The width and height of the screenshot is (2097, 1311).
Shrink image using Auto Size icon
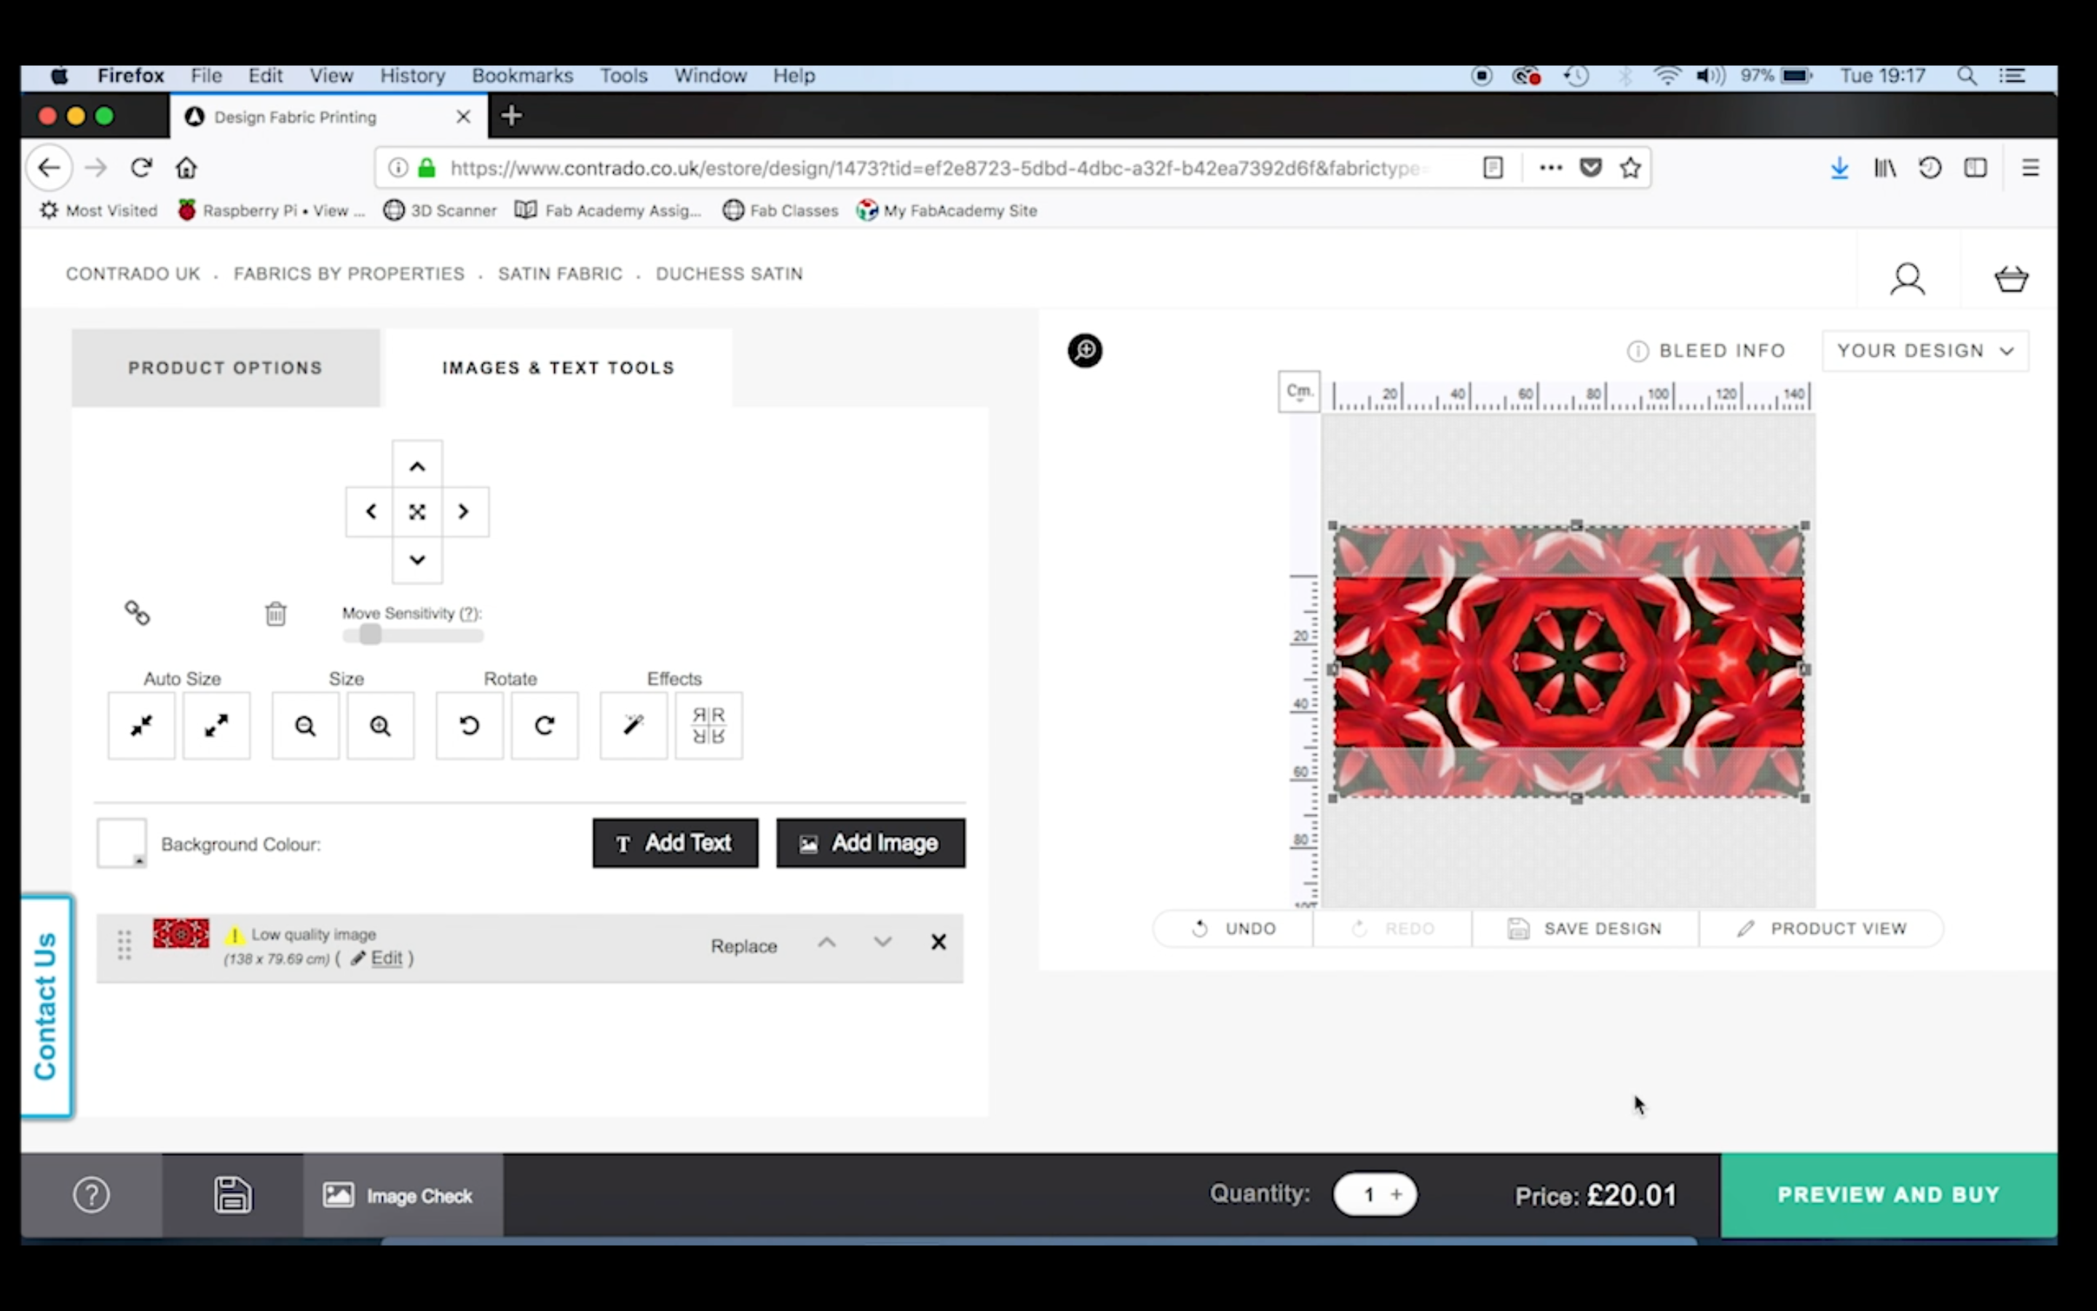pyautogui.click(x=141, y=725)
